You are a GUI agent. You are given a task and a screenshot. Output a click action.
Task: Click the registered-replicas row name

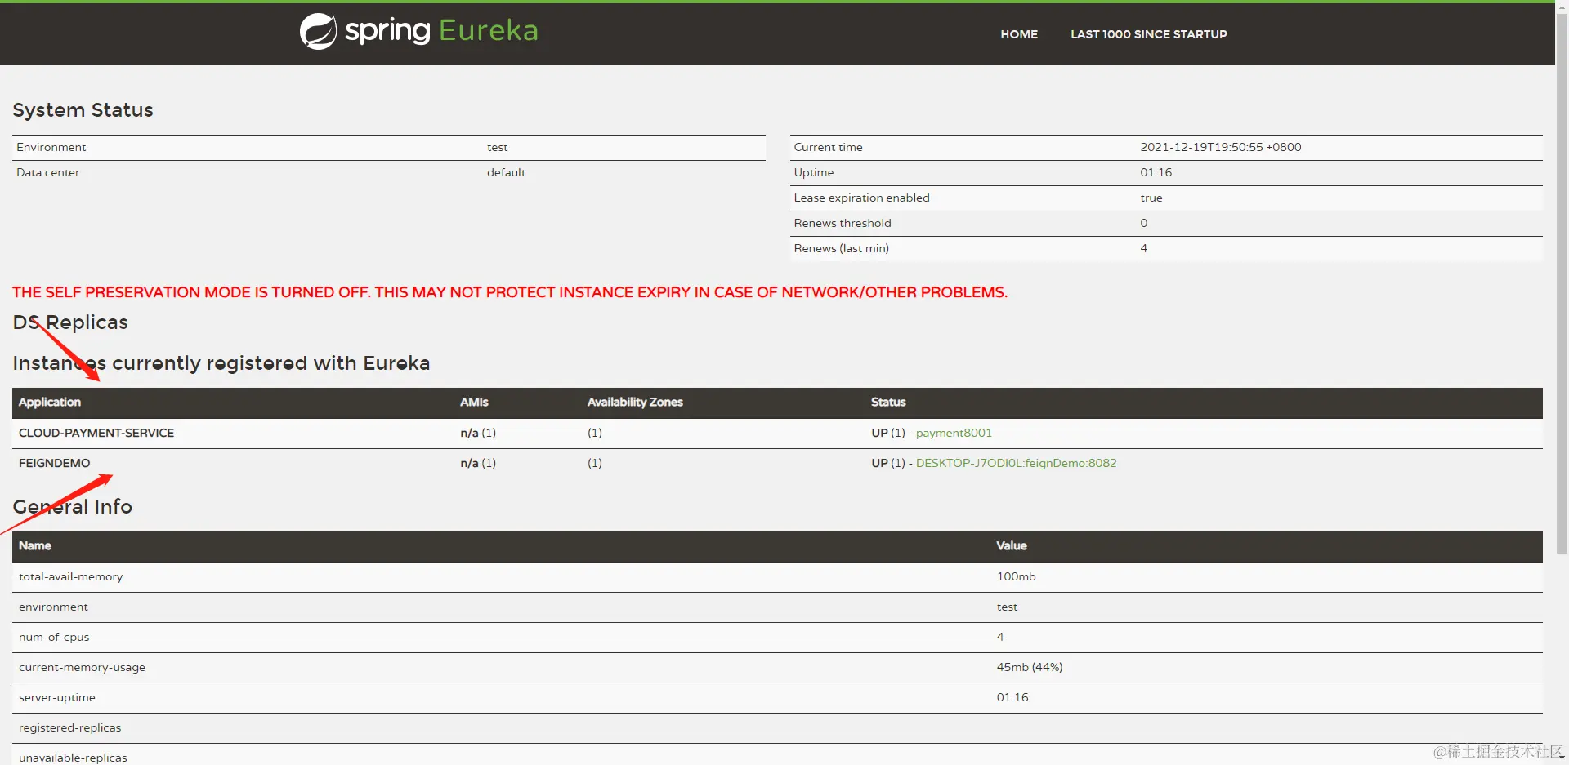tap(69, 727)
